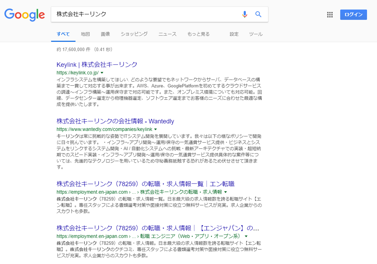Image resolution: width=377 pixels, height=264 pixels.
Task: Open the ニュース tab
Action: coord(168,34)
